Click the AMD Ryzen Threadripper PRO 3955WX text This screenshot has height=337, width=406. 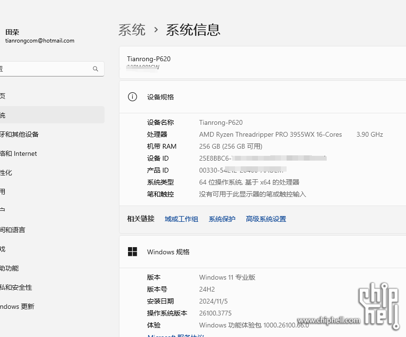270,134
